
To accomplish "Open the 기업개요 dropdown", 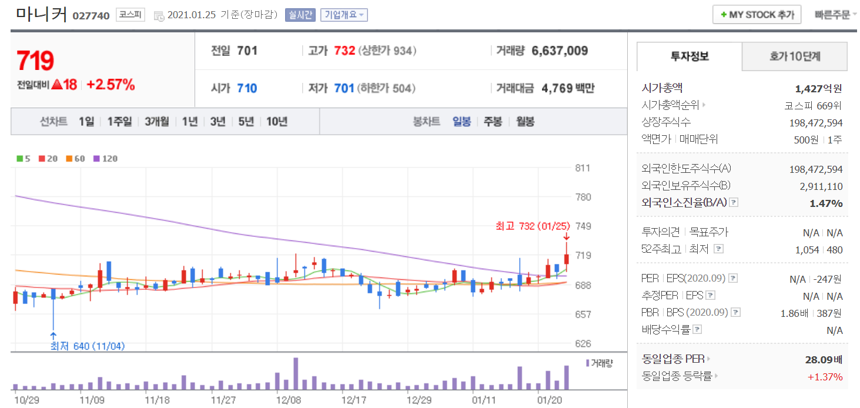I will coord(344,15).
